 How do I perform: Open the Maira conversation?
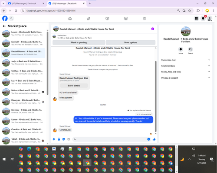pyautogui.click(x=23, y=92)
